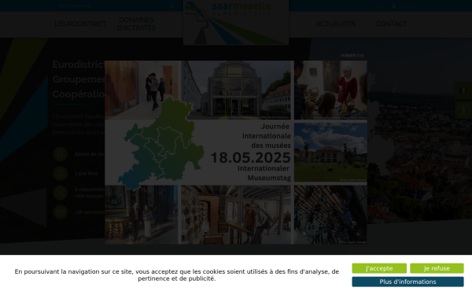This screenshot has height=295, width=472.
Task: Click the search magnifier icon in top bar
Action: coord(171,6)
